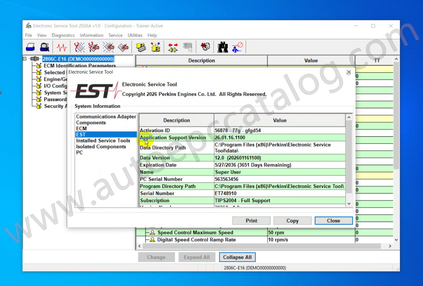Click the grayed ECM select icon

tap(188, 47)
